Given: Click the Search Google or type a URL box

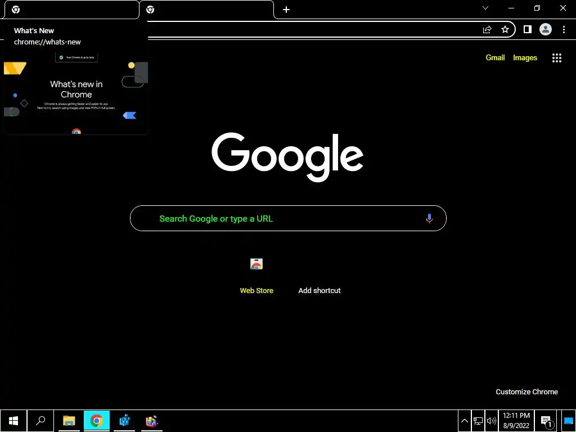Looking at the screenshot, I should [x=288, y=218].
